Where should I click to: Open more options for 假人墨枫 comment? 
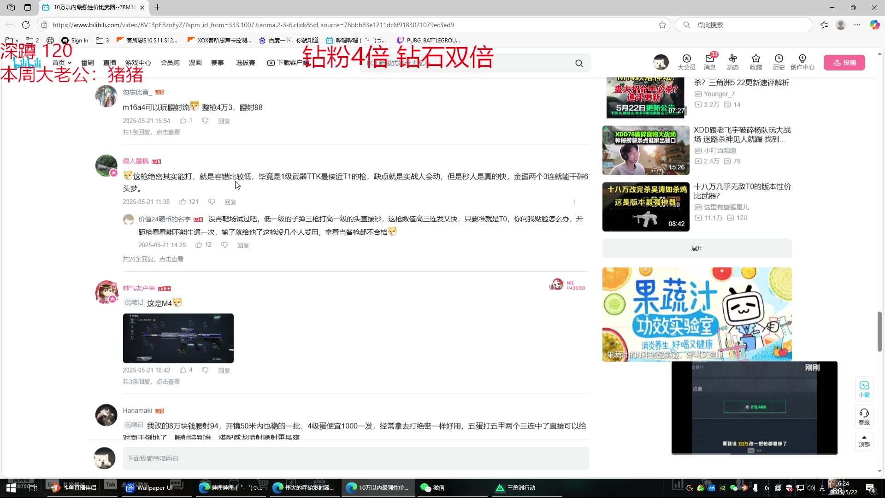click(574, 202)
